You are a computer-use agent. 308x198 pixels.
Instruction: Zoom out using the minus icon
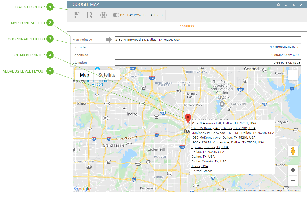(293, 181)
